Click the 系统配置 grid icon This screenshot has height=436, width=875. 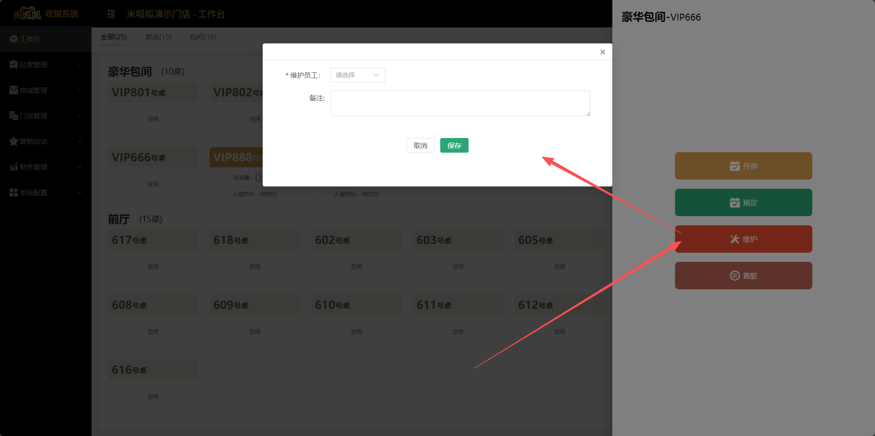pos(13,192)
